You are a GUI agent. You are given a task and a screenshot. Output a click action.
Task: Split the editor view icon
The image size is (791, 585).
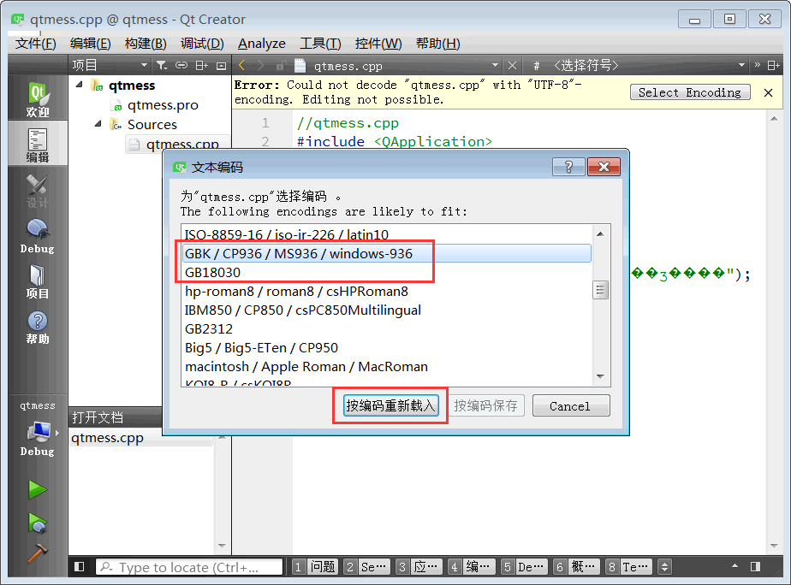[x=773, y=66]
